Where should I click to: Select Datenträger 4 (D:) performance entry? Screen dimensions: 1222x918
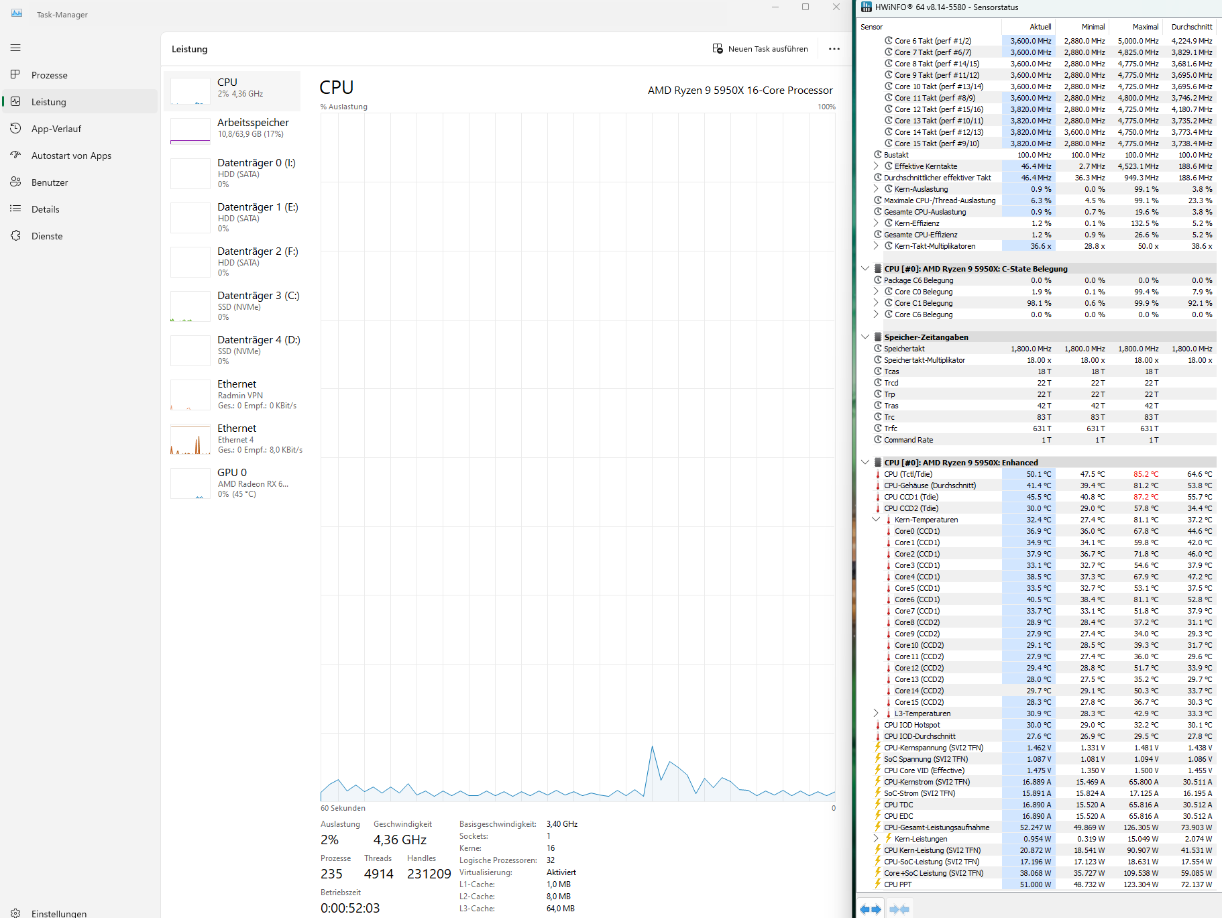[x=232, y=350]
